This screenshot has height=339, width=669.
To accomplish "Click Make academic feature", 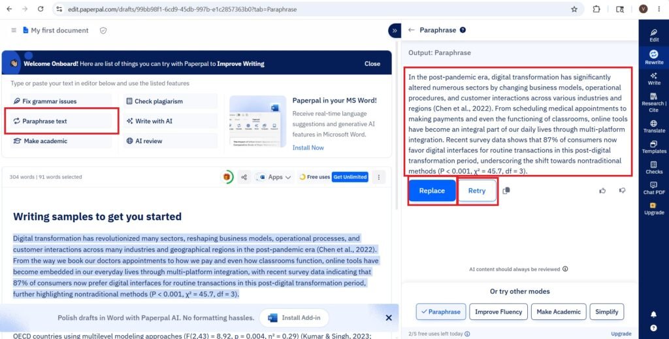I will coord(61,140).
